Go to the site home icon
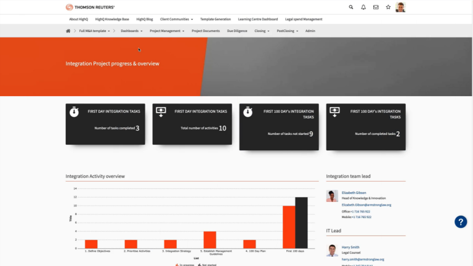 click(68, 31)
